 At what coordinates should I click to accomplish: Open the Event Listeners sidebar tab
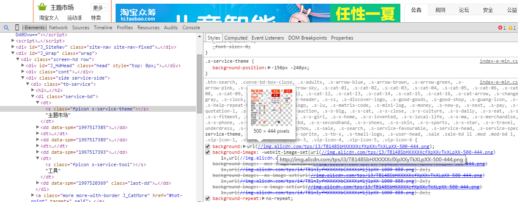click(x=267, y=38)
